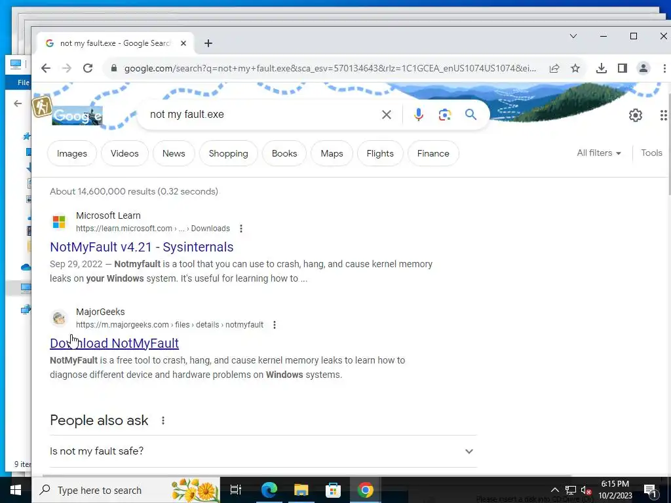Search by image with the Lens icon
The height and width of the screenshot is (503, 671).
(445, 115)
